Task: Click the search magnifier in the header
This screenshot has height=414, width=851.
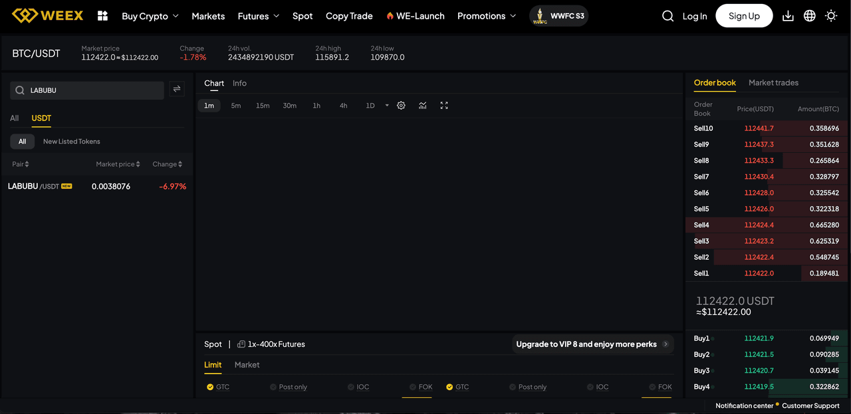Action: coord(668,16)
